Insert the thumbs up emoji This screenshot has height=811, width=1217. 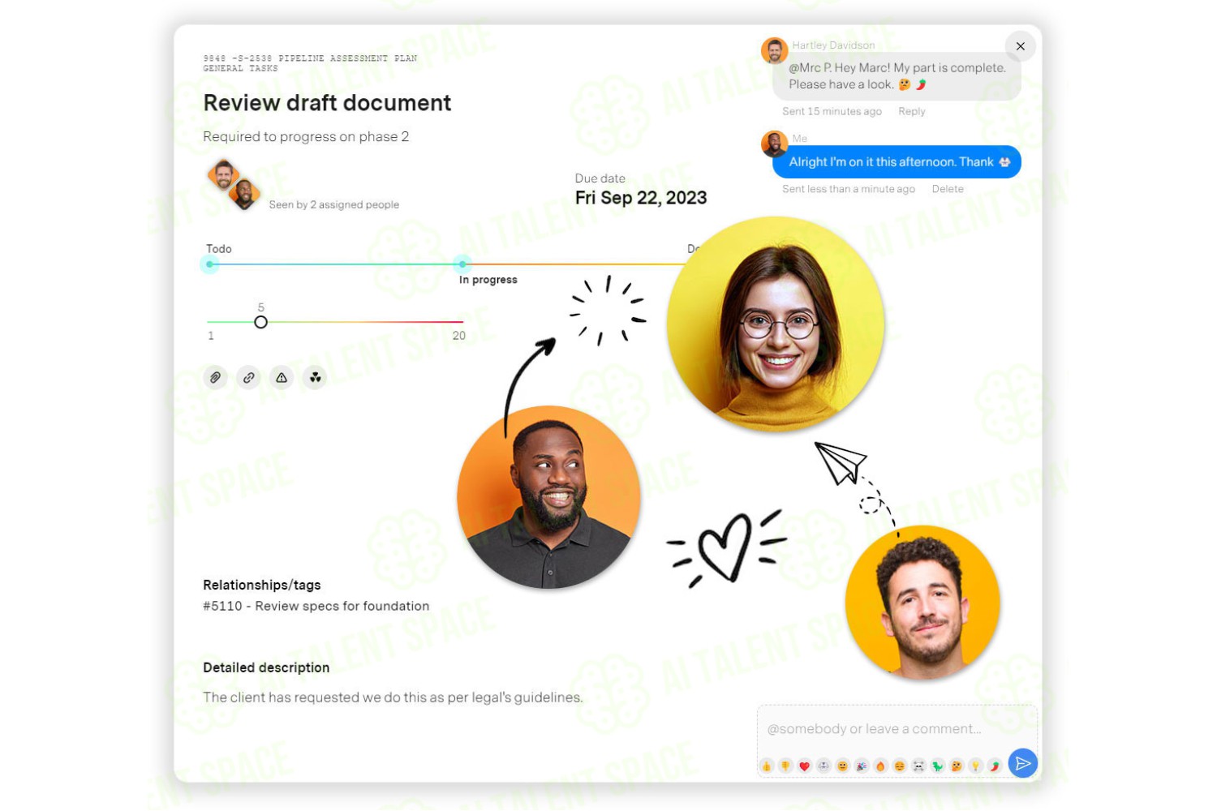766,766
